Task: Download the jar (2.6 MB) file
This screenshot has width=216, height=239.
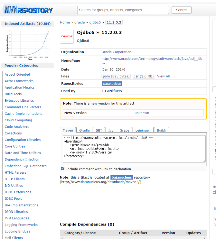Action: [x=144, y=76]
